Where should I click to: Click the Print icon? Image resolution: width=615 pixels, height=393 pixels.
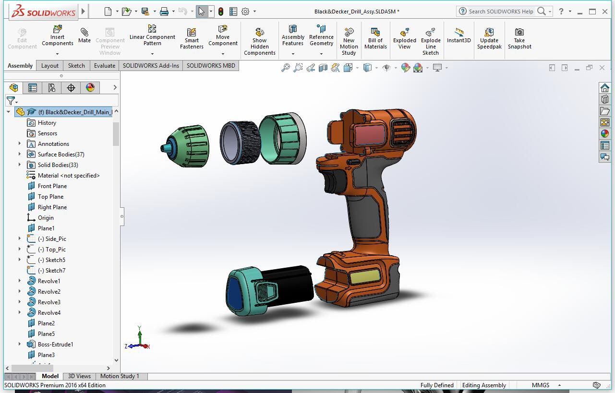click(x=164, y=11)
